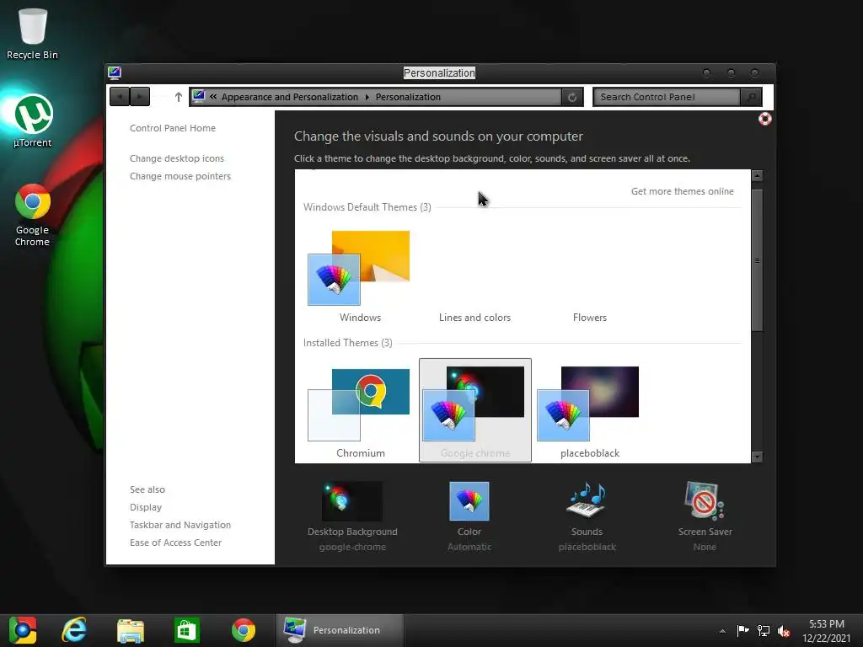Open the µTorrent desktop icon

click(33, 121)
